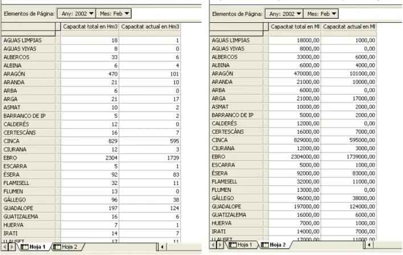
Task: Click cell value 197 for GUADALOPE
Action: tap(90, 208)
